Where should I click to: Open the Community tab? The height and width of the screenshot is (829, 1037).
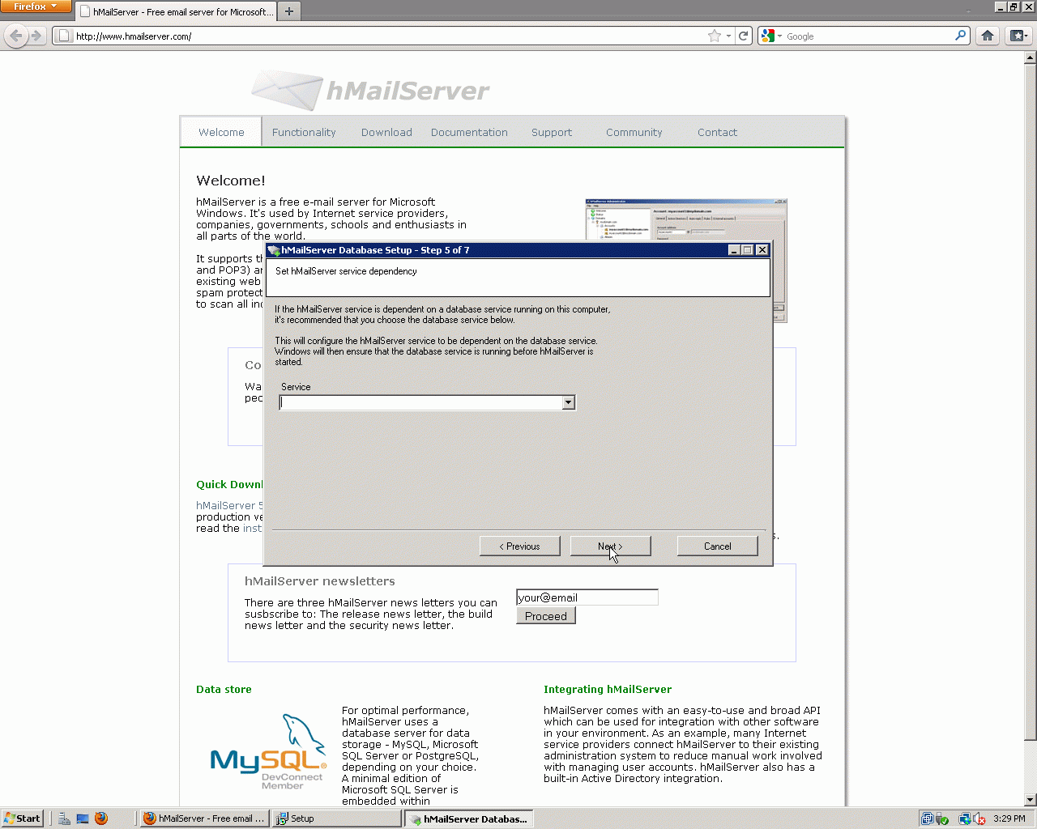634,132
